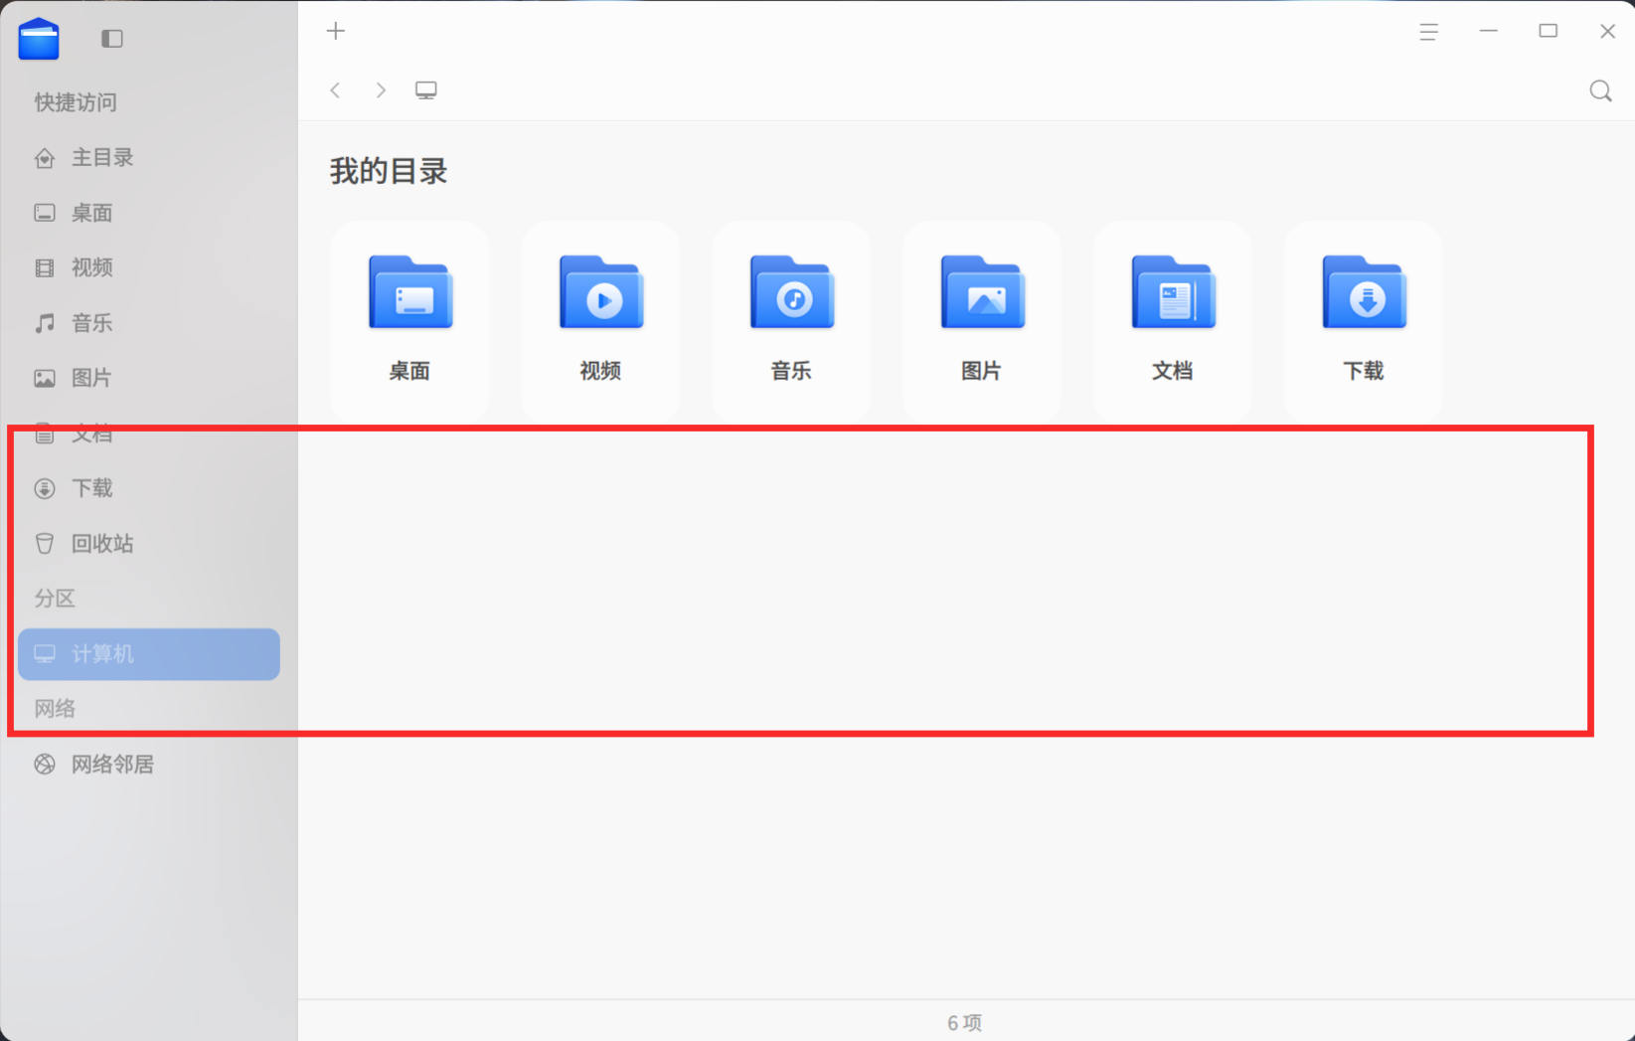Click the 6 项 status text
Viewport: 1635px width, 1041px height.
tap(964, 1023)
